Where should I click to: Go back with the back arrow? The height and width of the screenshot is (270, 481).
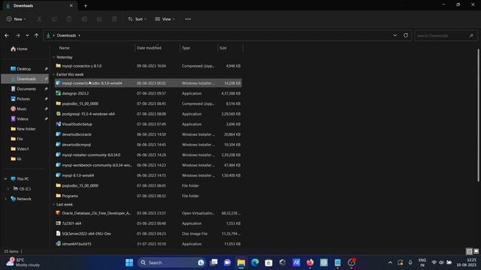7,35
